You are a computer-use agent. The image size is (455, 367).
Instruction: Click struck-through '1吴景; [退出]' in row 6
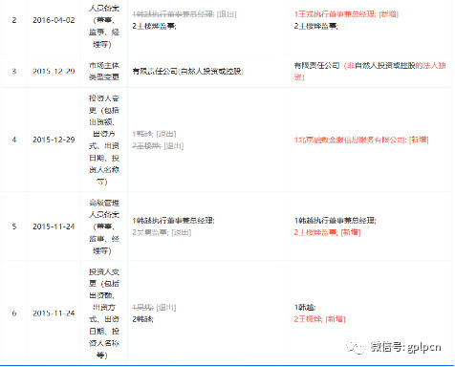tap(154, 308)
